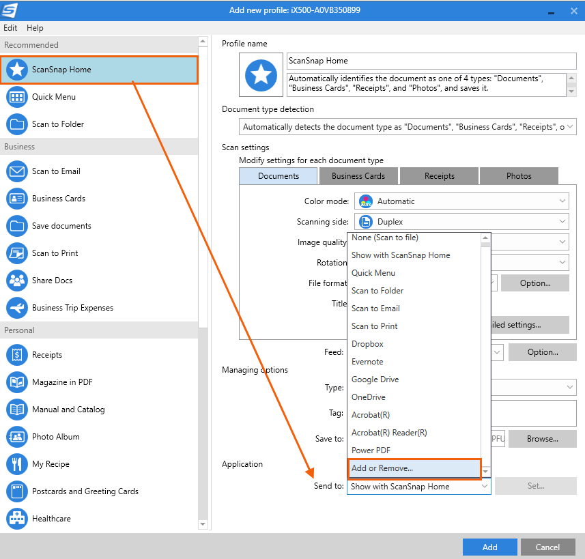Image resolution: width=585 pixels, height=559 pixels.
Task: Choose the Healthcare profile icon
Action: 17,519
